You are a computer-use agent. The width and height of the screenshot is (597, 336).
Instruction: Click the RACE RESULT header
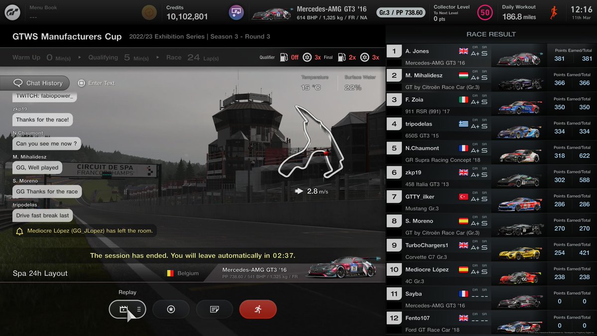pyautogui.click(x=491, y=34)
